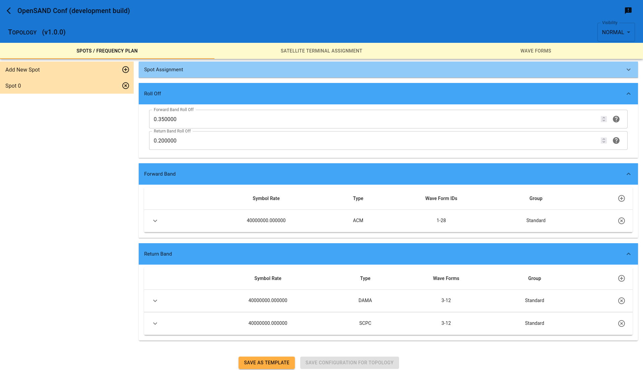
Task: Adjust Return Band Roll Off stepper
Action: 604,141
